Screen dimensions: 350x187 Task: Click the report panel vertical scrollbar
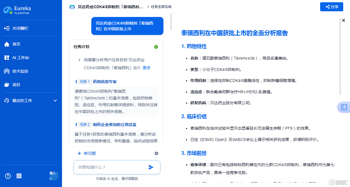(340, 56)
